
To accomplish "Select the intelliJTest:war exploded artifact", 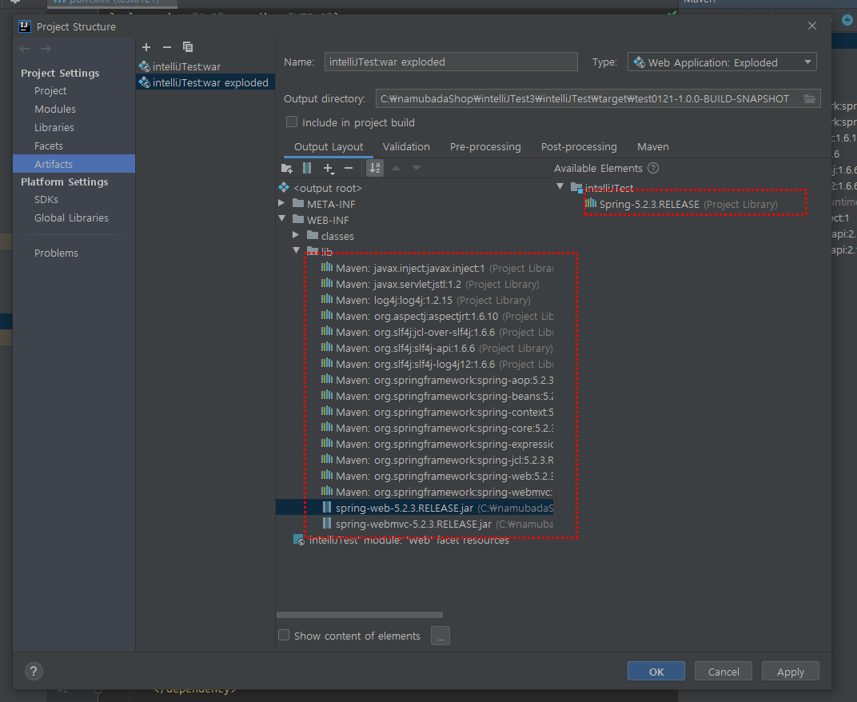I will click(x=205, y=82).
